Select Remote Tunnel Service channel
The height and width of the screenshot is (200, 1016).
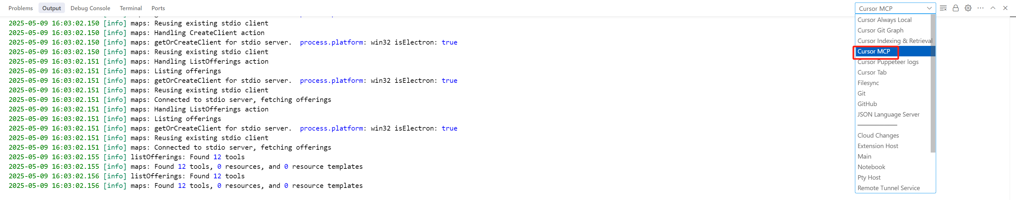pyautogui.click(x=888, y=188)
